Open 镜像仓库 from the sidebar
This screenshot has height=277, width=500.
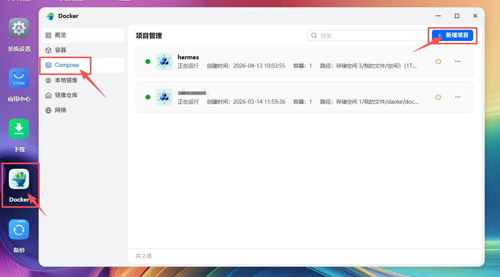(x=83, y=95)
